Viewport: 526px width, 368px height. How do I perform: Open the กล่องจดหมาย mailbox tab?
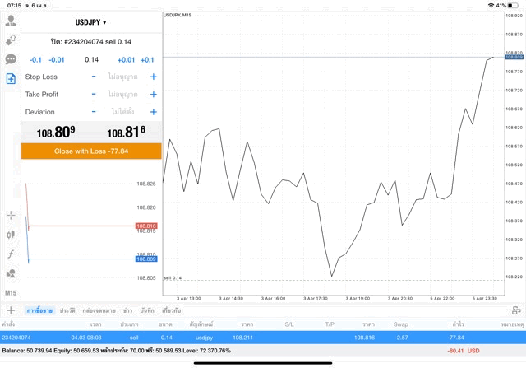pos(99,310)
